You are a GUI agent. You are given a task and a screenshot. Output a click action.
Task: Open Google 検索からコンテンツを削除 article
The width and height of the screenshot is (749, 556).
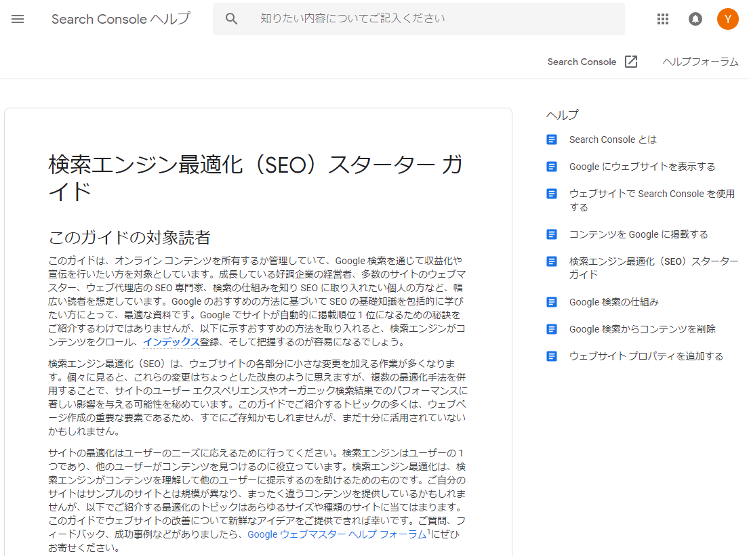[642, 329]
